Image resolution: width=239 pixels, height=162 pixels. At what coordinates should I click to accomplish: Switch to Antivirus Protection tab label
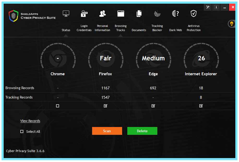194,28
